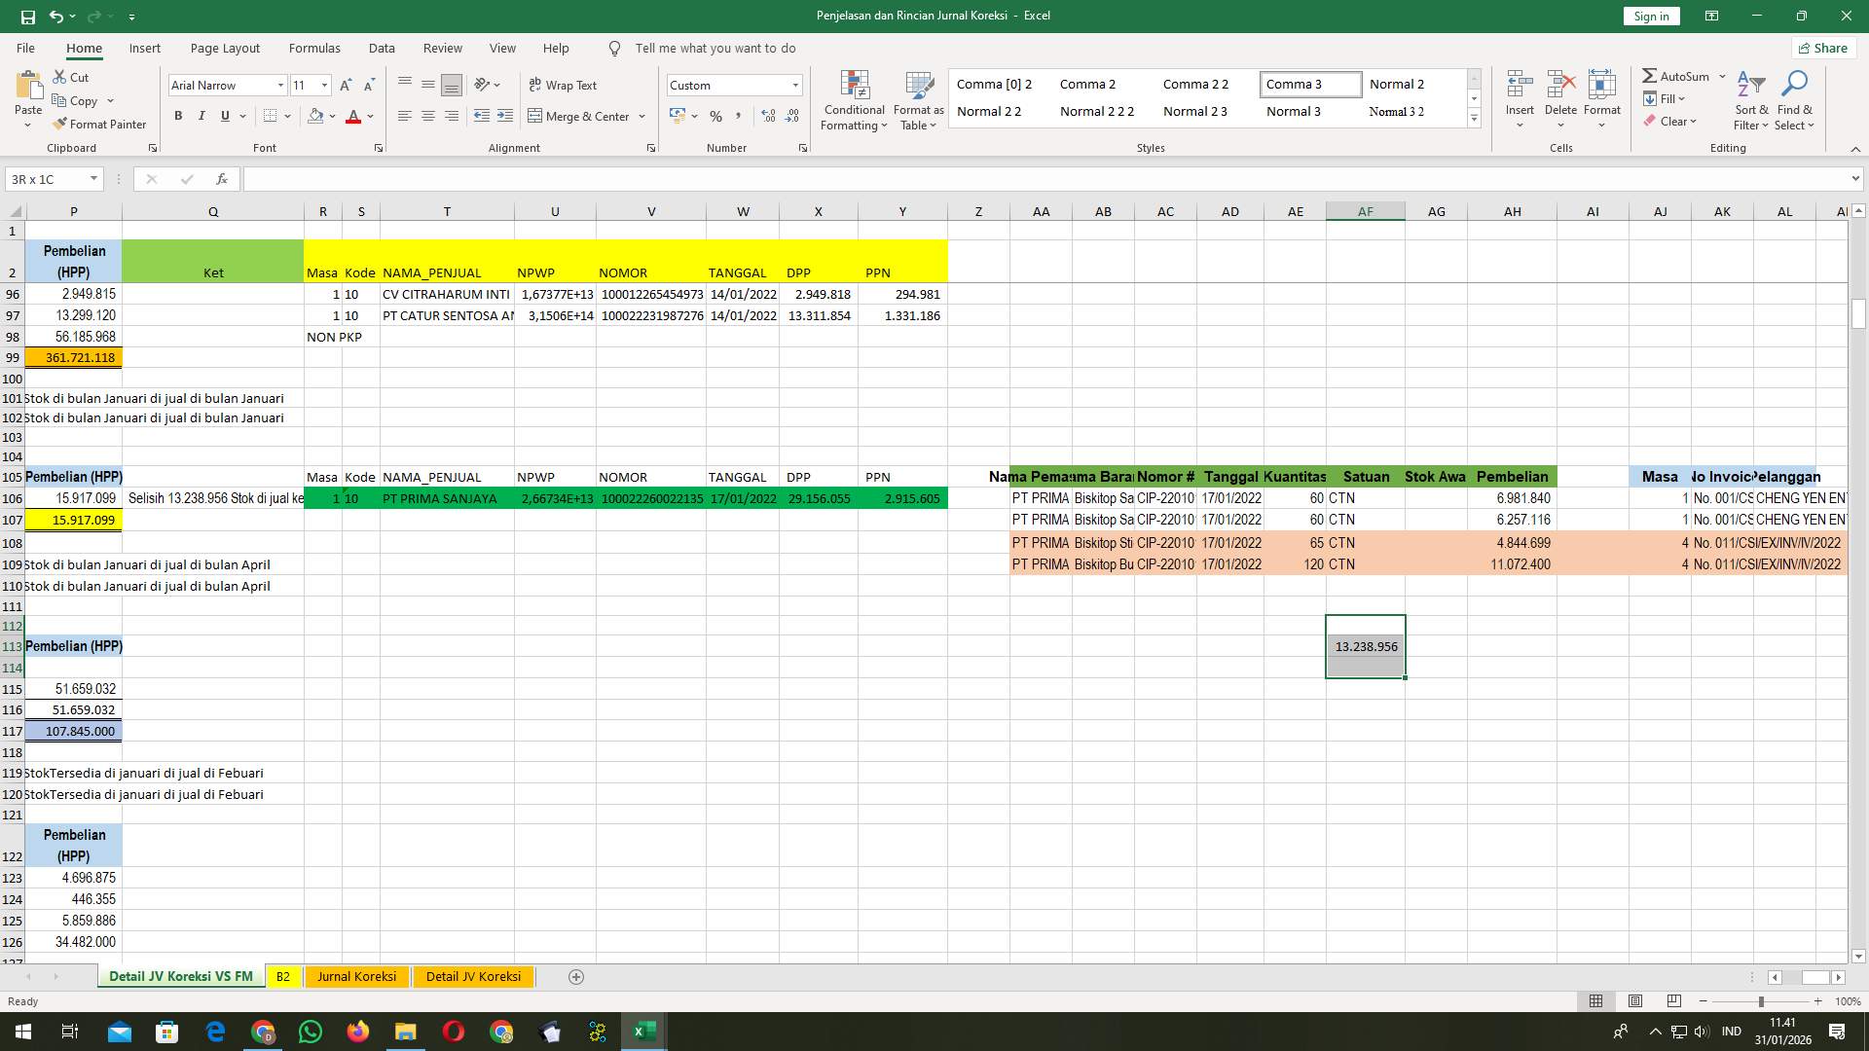This screenshot has height=1051, width=1869.
Task: Apply italic formatting to selection
Action: pyautogui.click(x=202, y=116)
